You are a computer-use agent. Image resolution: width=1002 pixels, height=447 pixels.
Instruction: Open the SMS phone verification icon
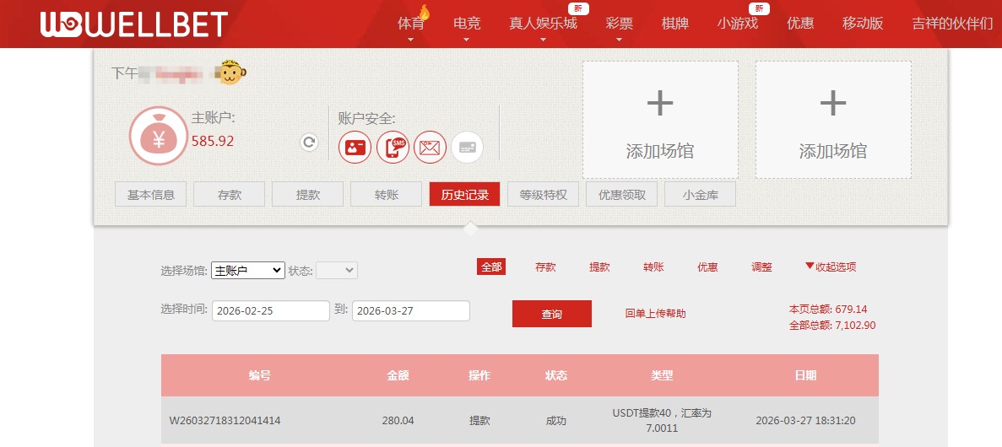pyautogui.click(x=393, y=148)
